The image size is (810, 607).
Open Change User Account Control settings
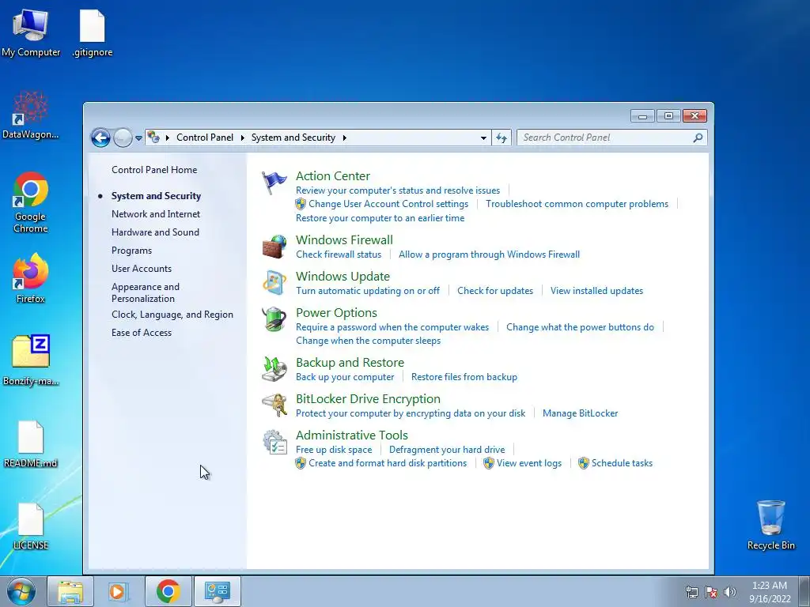click(x=388, y=204)
